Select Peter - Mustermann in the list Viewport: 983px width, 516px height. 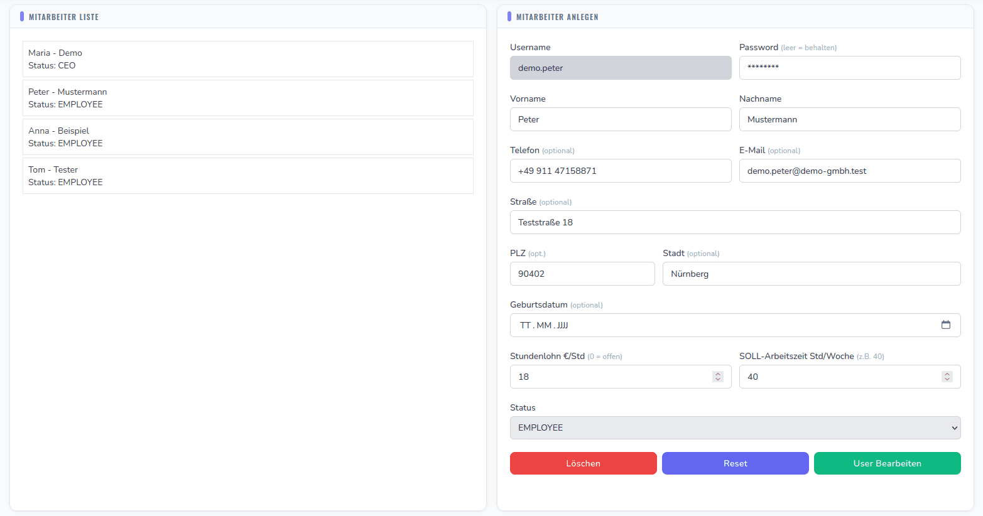[247, 98]
